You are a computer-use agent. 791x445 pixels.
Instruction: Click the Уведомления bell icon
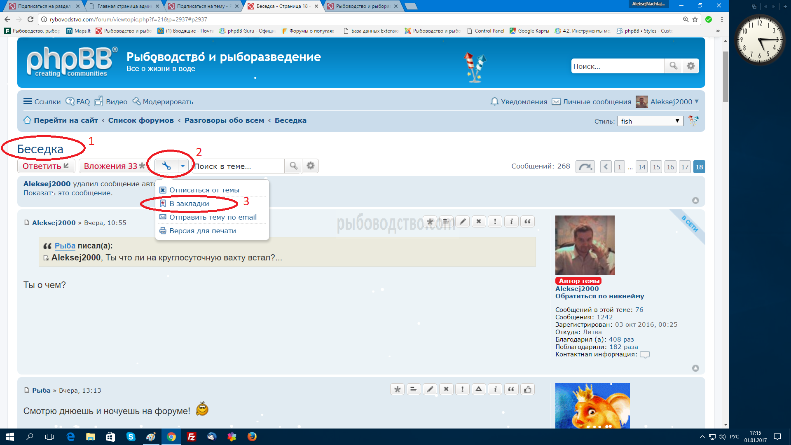click(494, 101)
